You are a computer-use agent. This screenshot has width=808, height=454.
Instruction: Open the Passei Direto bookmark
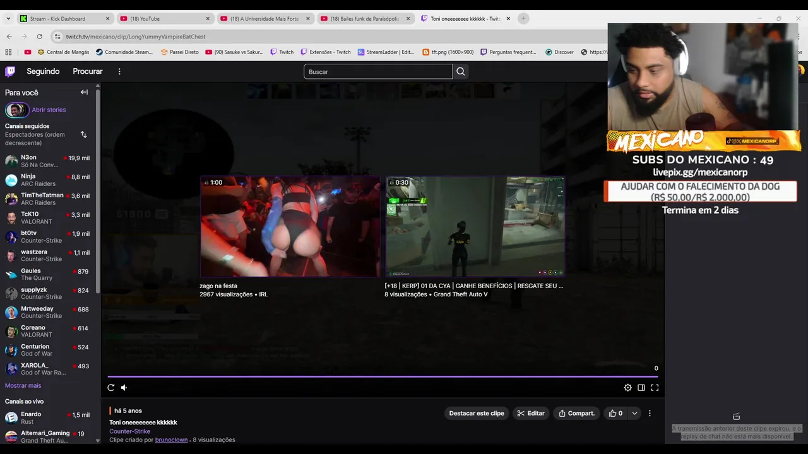(x=180, y=52)
